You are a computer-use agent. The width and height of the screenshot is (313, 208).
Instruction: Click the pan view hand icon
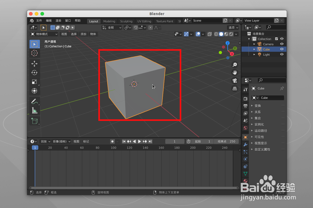[235, 73]
